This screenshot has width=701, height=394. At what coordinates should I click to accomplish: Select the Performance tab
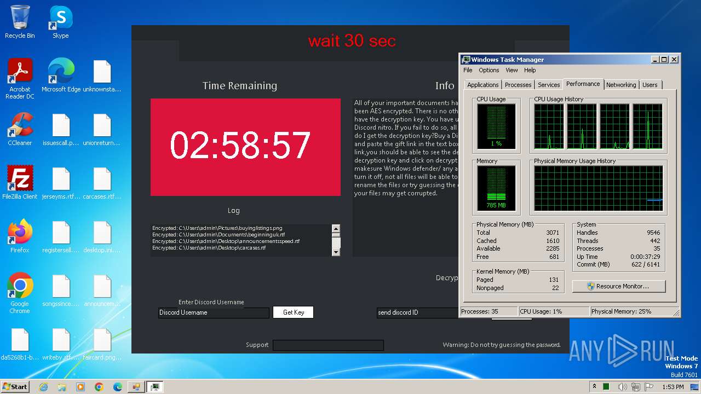point(583,84)
